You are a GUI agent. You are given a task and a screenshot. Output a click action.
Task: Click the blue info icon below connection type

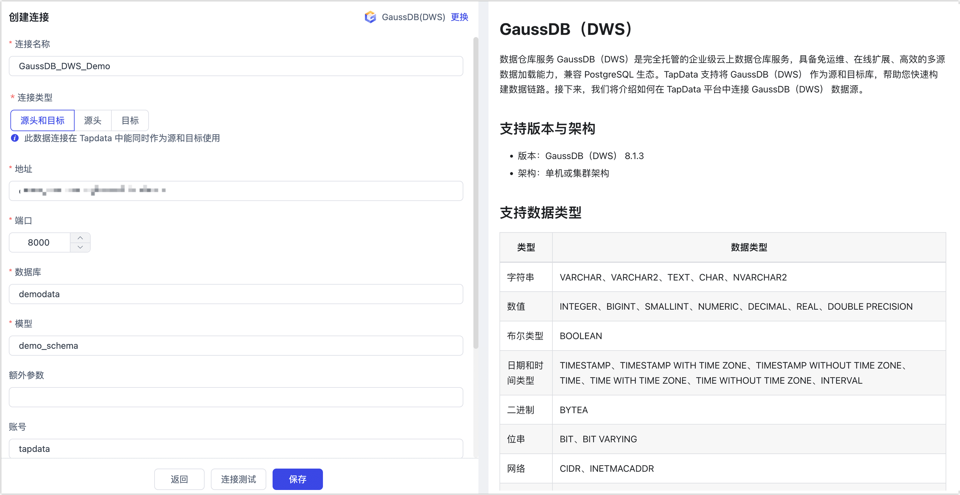pos(14,138)
